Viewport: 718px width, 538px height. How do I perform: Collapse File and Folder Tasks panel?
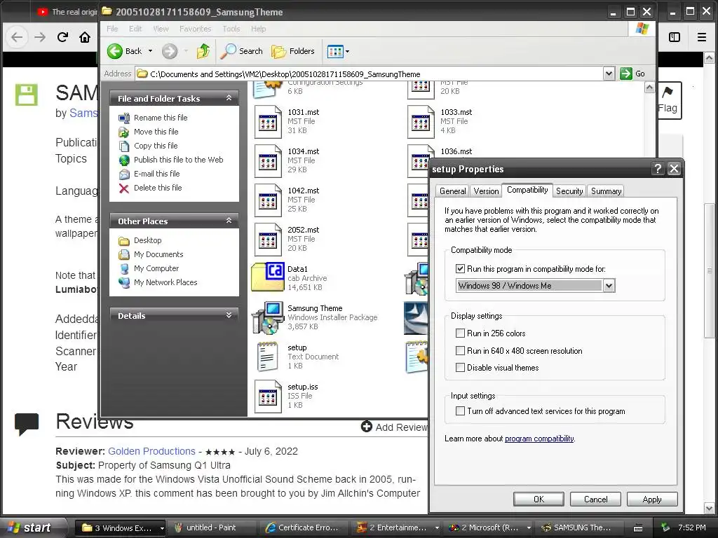229,98
